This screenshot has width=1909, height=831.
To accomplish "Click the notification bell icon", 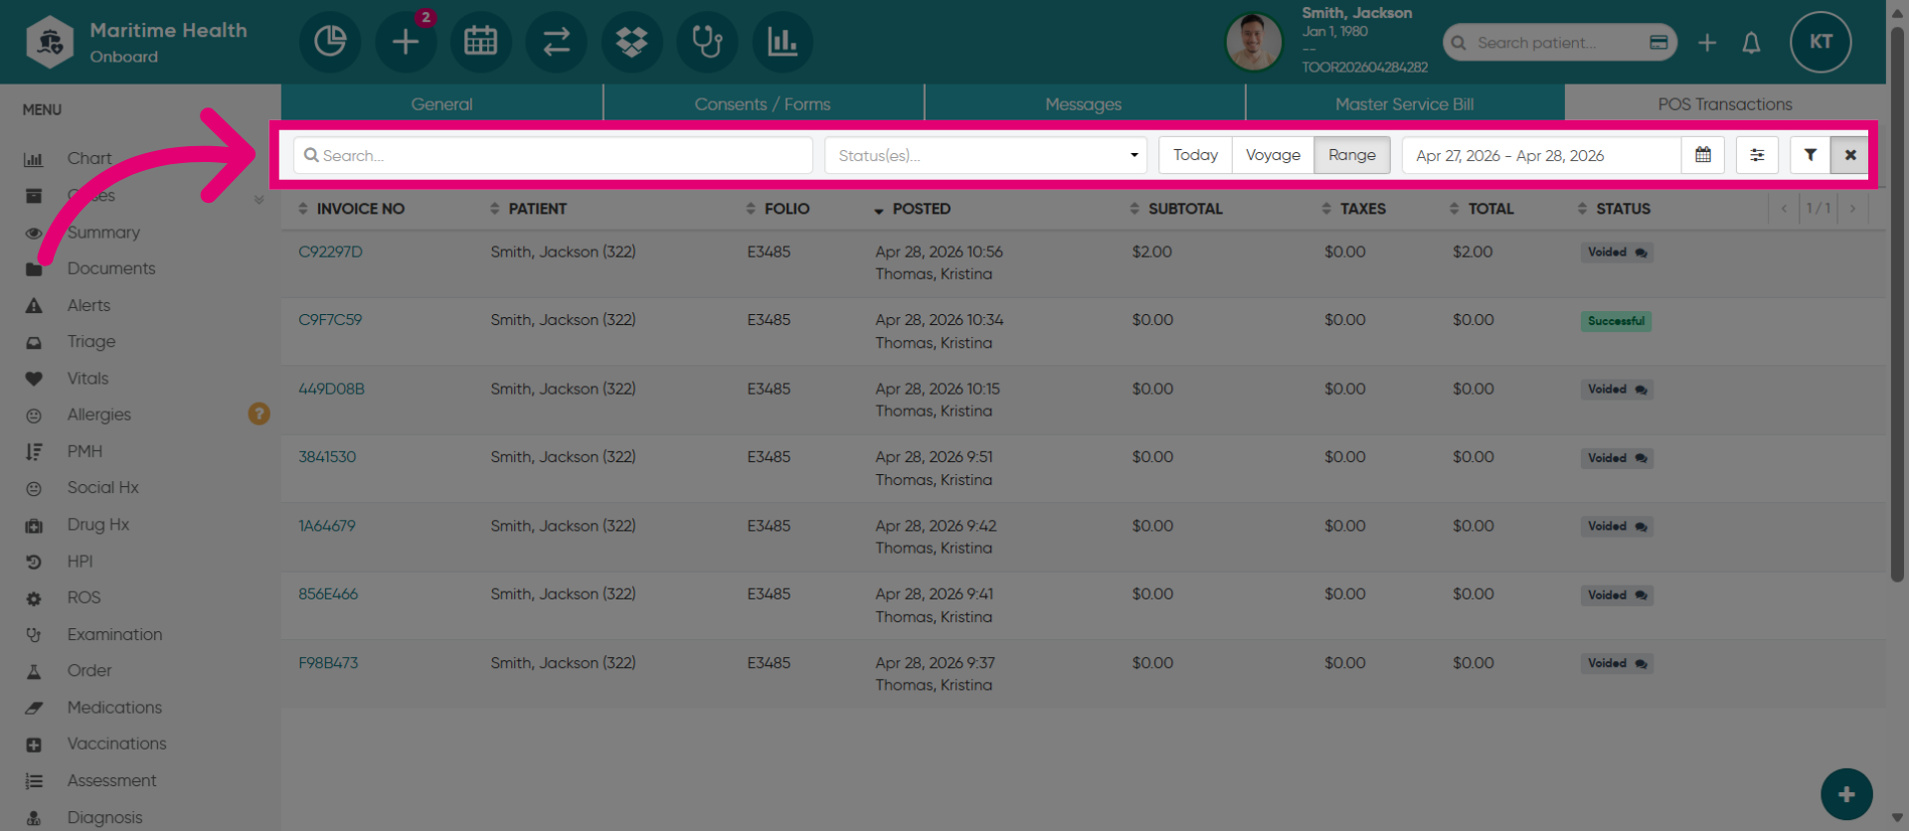I will (1751, 43).
